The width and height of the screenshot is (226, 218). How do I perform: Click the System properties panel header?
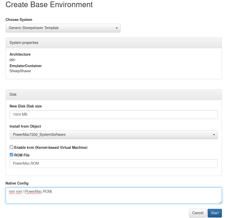(x=114, y=43)
